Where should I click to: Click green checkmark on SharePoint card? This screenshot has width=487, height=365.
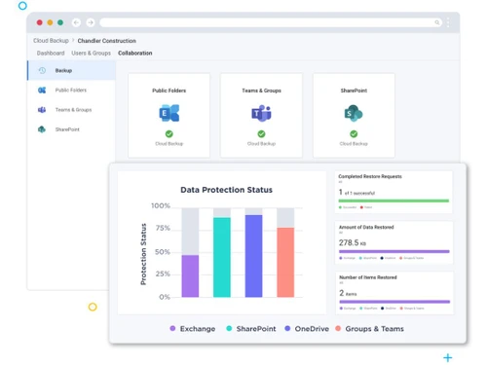pos(354,133)
